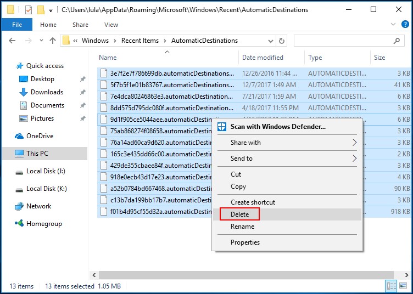Expand the ribbon with the chevron
This screenshot has width=413, height=294.
pos(393,24)
